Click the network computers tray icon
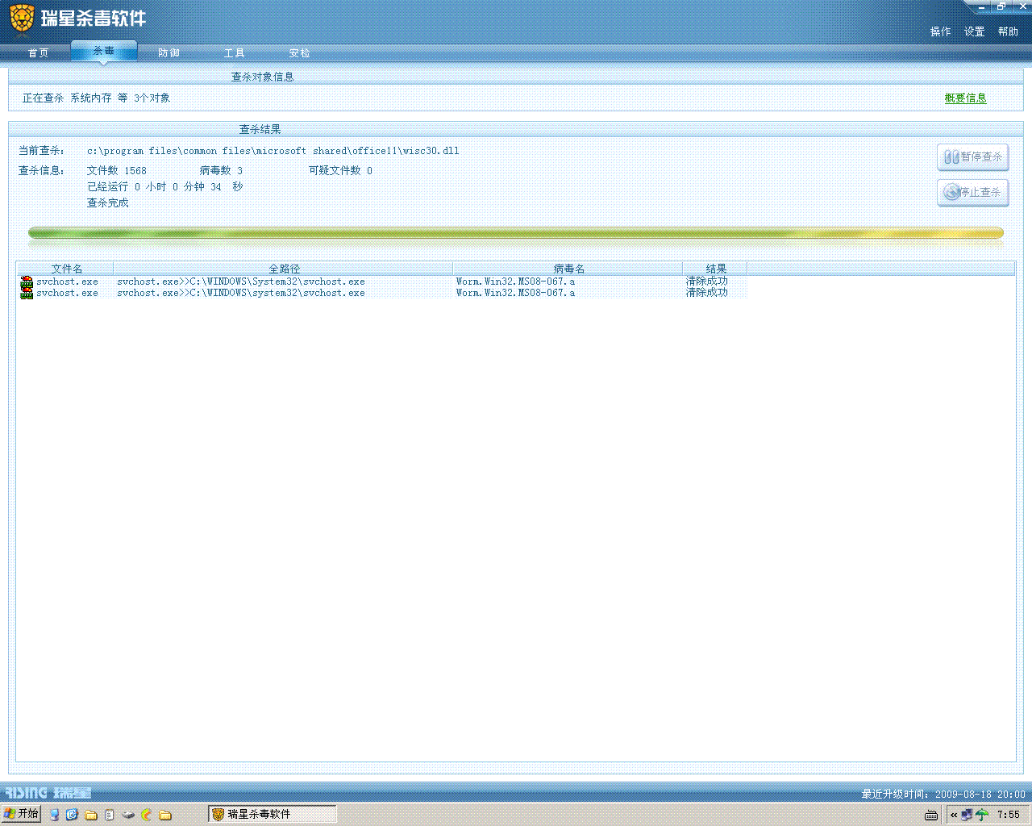 click(967, 815)
